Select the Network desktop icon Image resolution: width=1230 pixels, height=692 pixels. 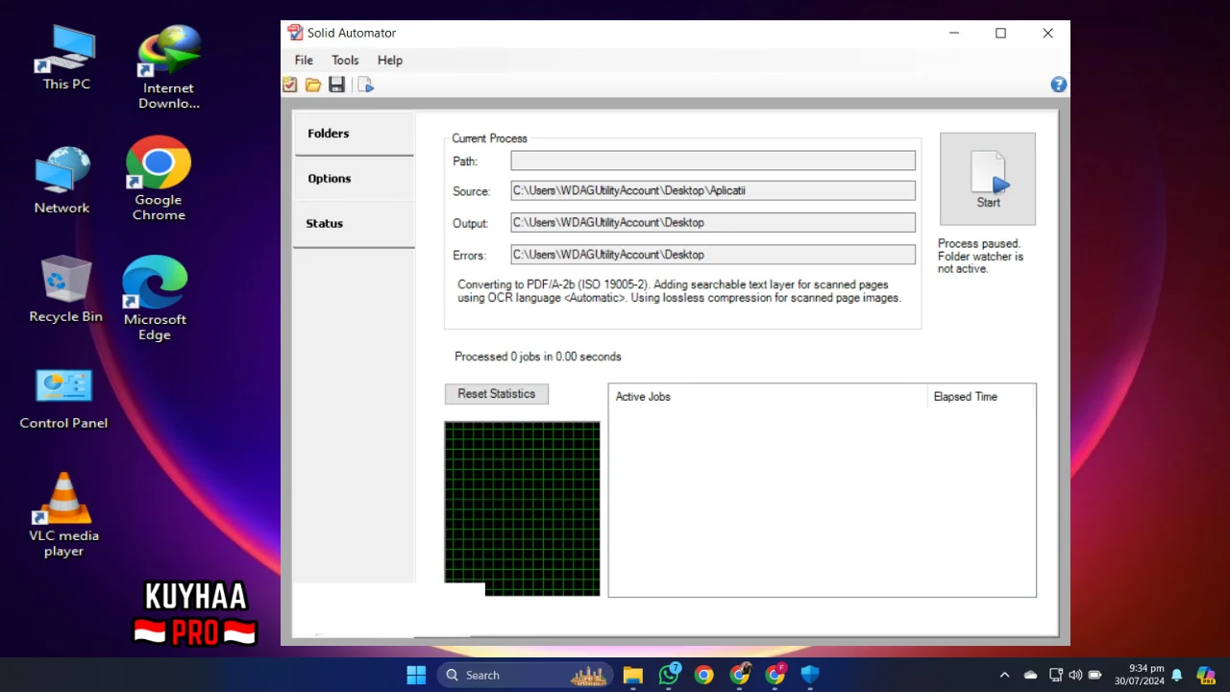coord(61,181)
